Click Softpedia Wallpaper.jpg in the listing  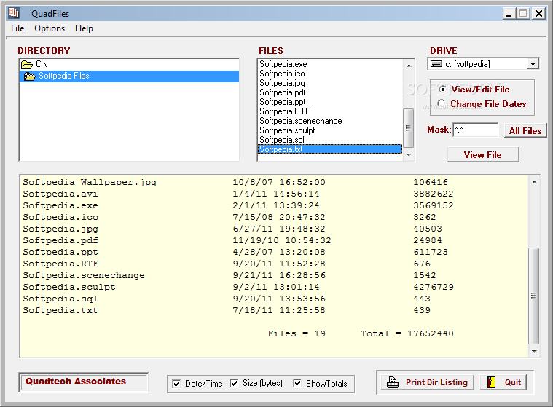tap(90, 183)
